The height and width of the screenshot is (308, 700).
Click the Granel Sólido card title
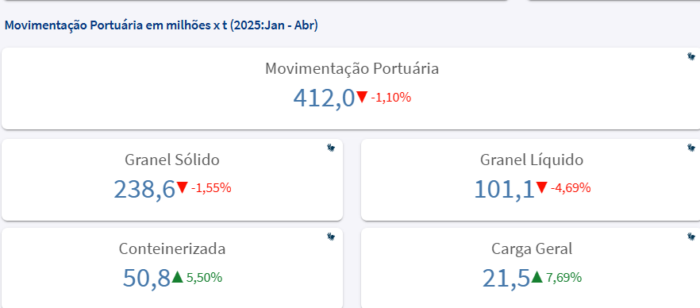(172, 160)
